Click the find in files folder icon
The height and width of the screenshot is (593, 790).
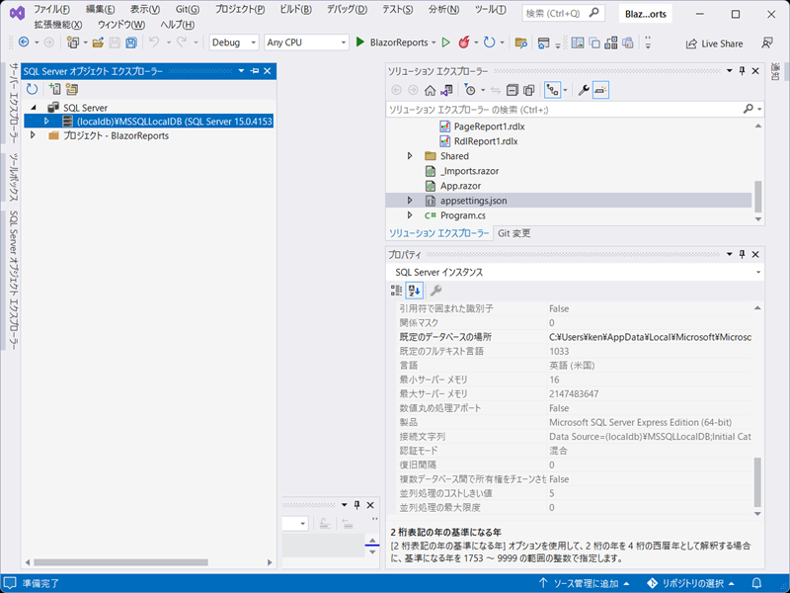click(521, 42)
